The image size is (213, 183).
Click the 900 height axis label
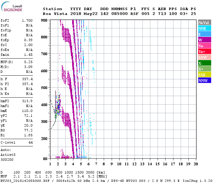44,20
